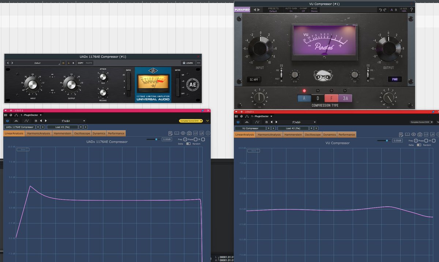Select state A in VU Compressor header
This screenshot has width=439, height=262.
[392, 10]
